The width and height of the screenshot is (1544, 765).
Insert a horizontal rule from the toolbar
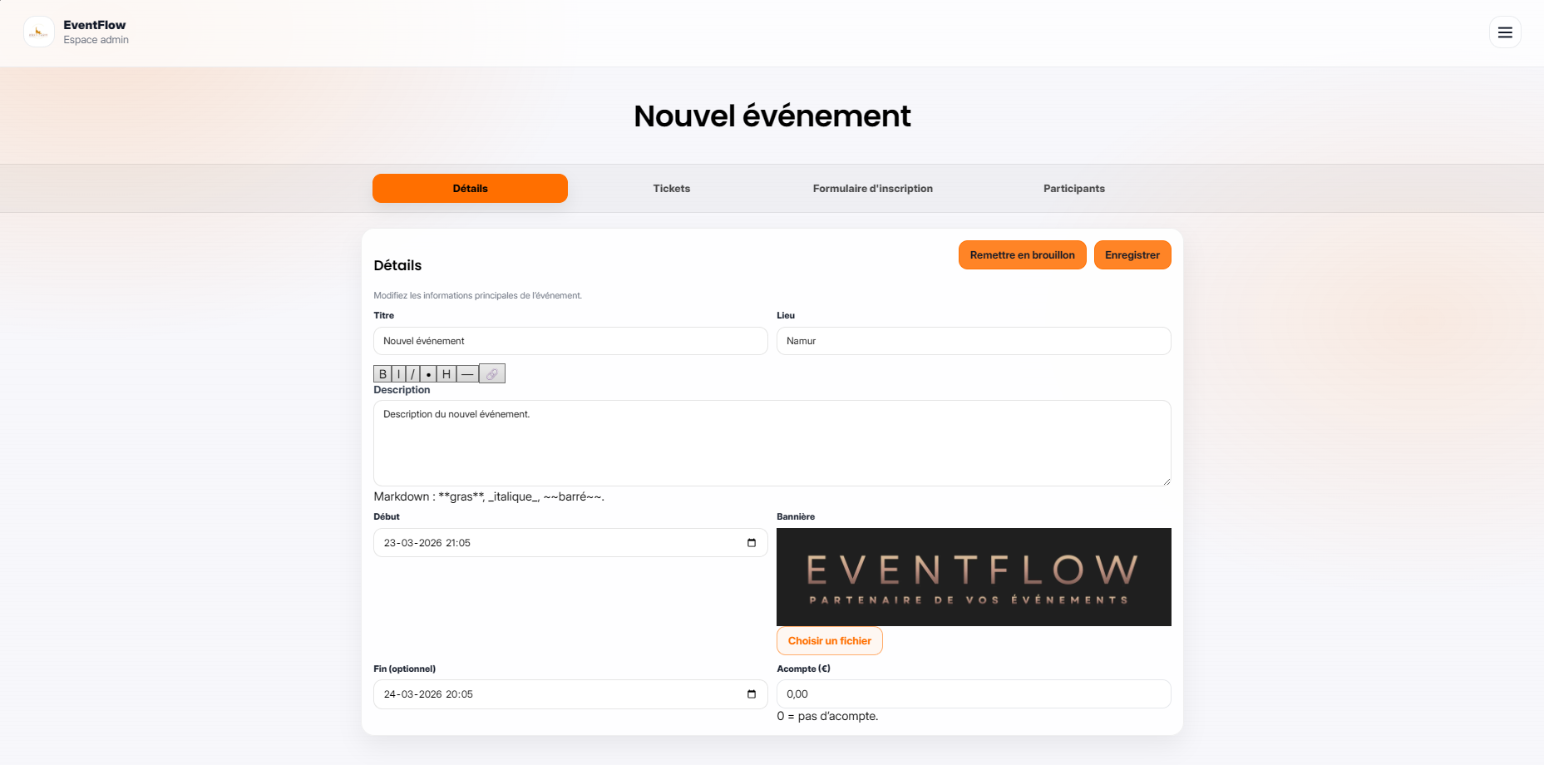(467, 373)
